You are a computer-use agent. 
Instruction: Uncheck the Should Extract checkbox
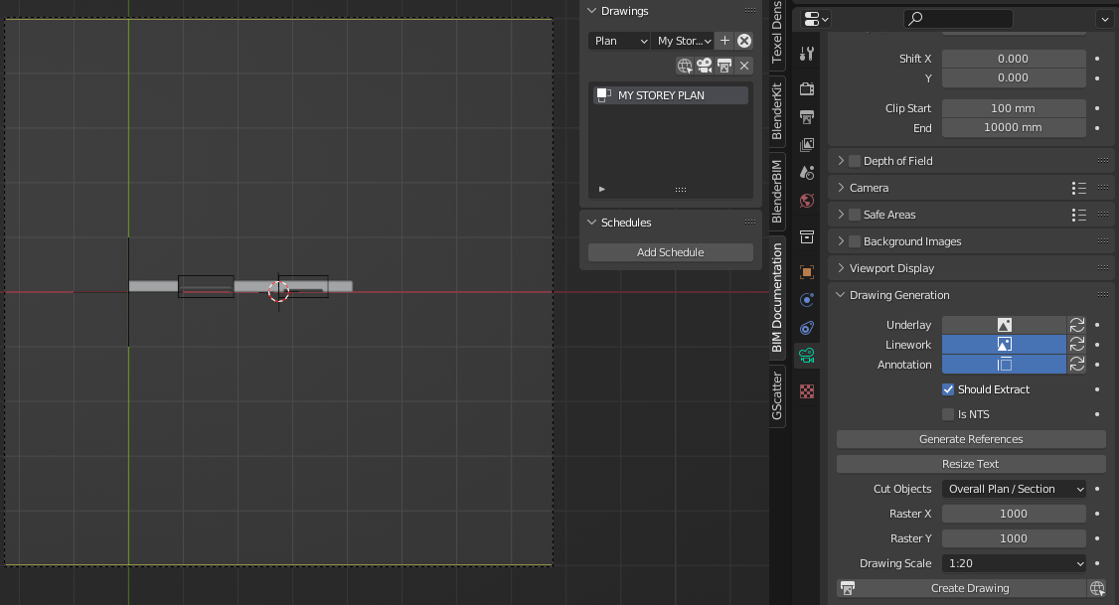pos(948,389)
